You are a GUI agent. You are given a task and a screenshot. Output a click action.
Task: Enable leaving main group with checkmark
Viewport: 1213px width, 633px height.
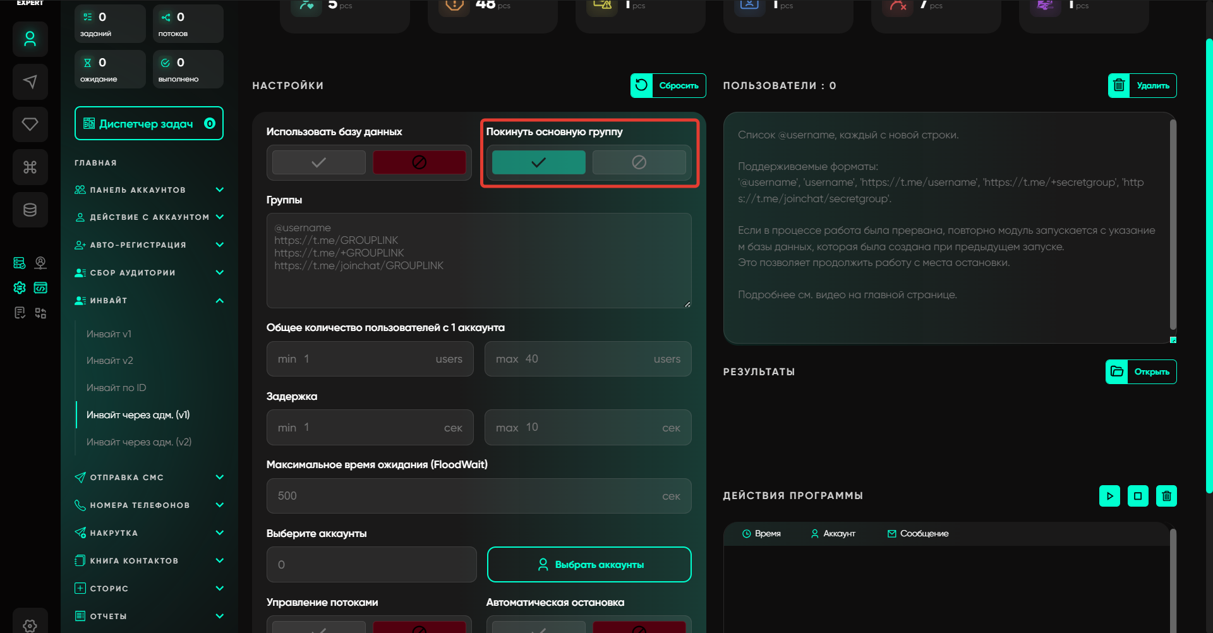[538, 162]
